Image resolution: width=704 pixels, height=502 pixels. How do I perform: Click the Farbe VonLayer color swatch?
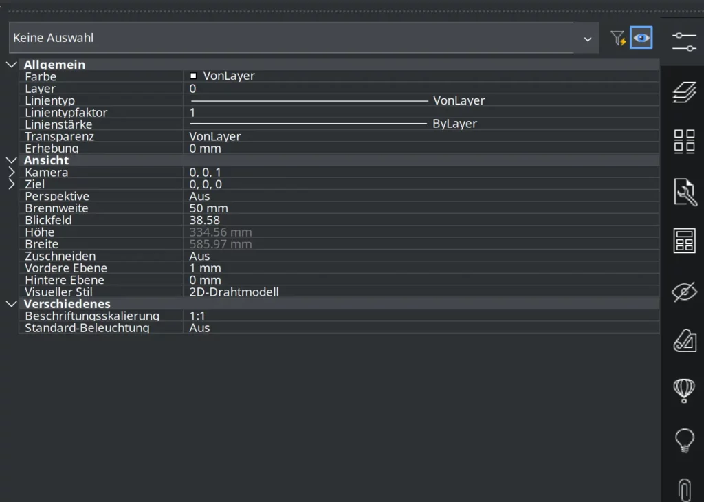tap(193, 76)
